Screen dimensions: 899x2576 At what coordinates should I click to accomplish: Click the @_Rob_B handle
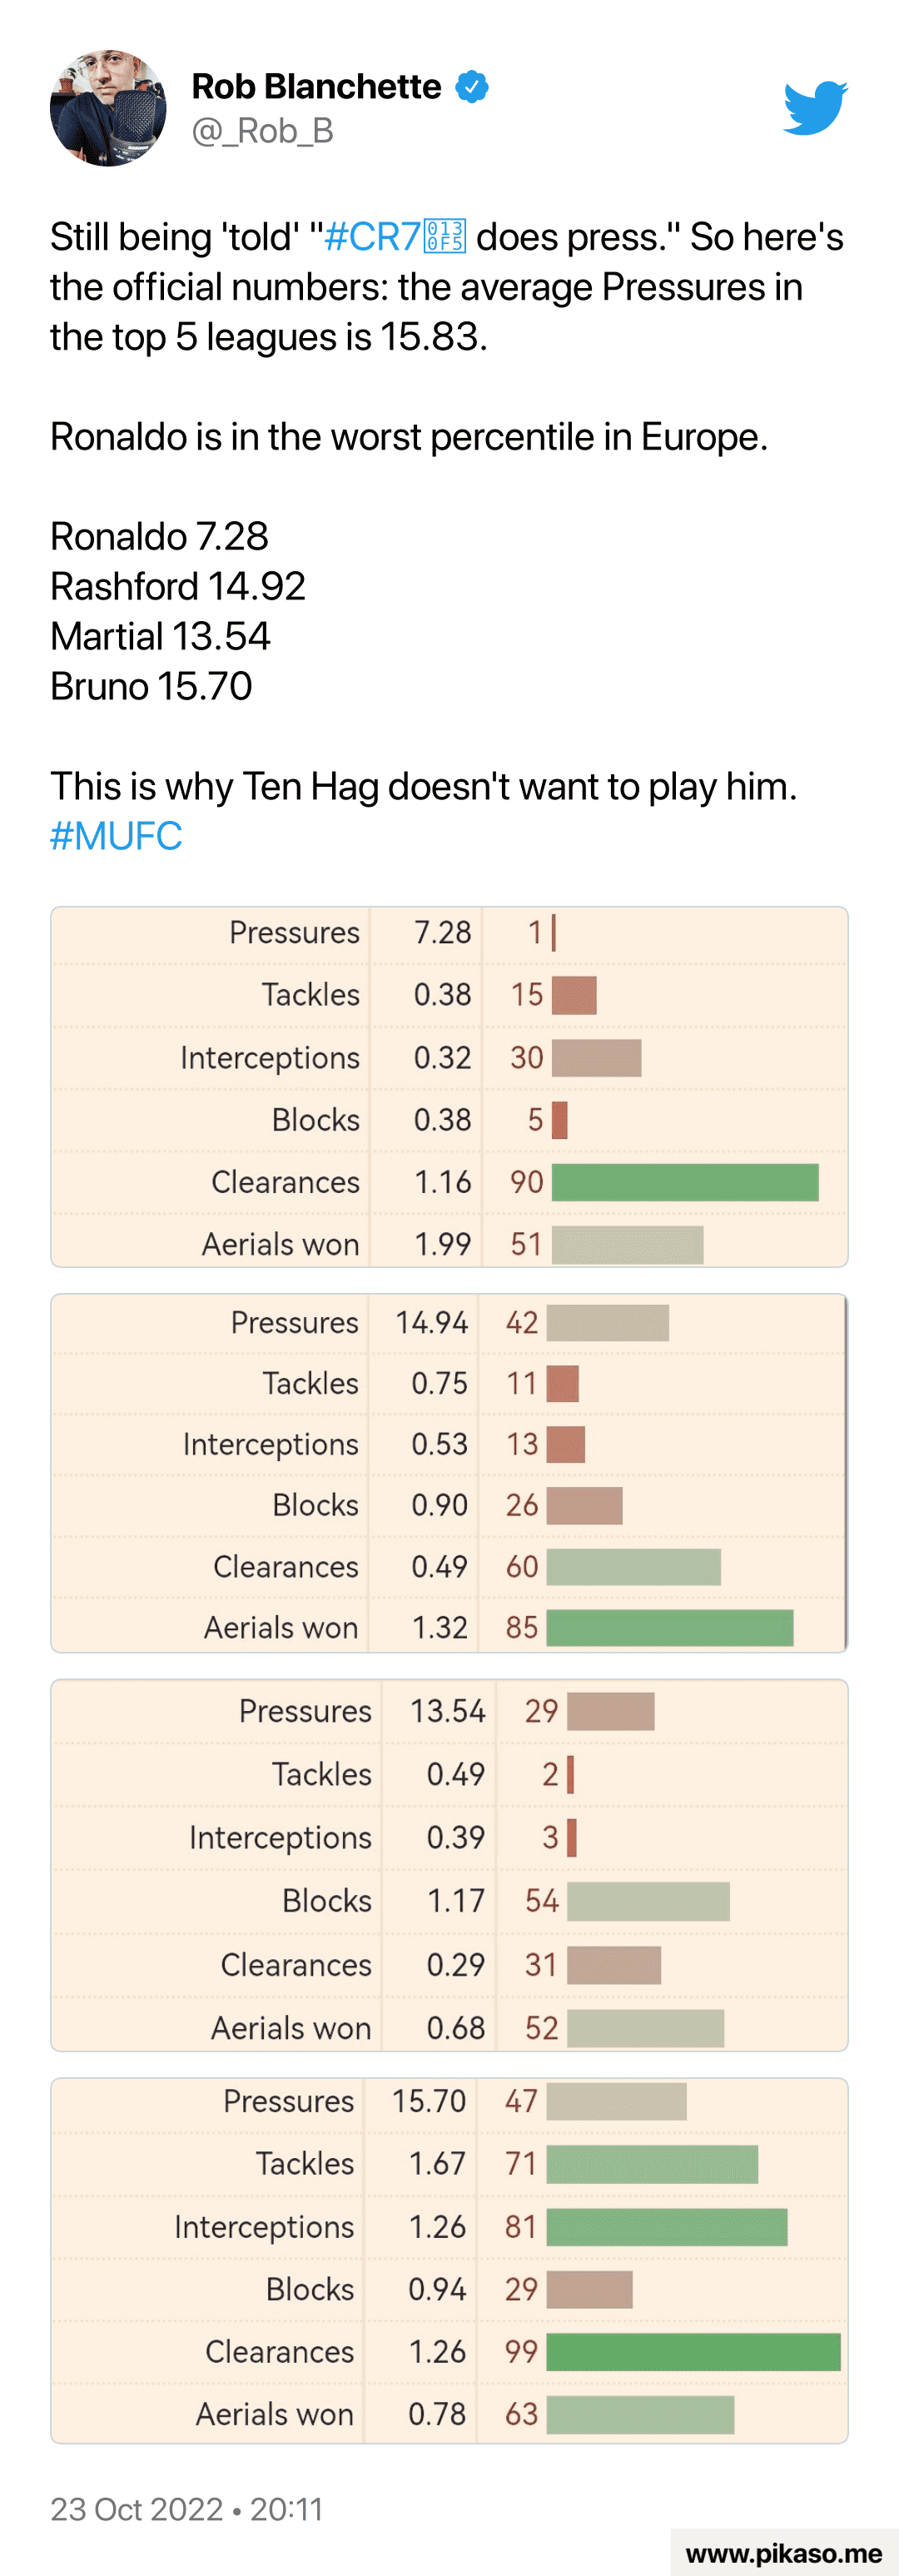262,131
